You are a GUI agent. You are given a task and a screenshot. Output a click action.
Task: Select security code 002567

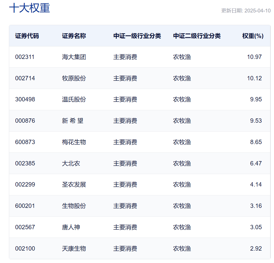pos(25,227)
